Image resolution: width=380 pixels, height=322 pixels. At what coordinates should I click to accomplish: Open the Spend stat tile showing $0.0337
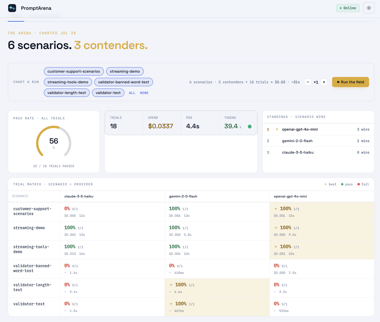[162, 123]
